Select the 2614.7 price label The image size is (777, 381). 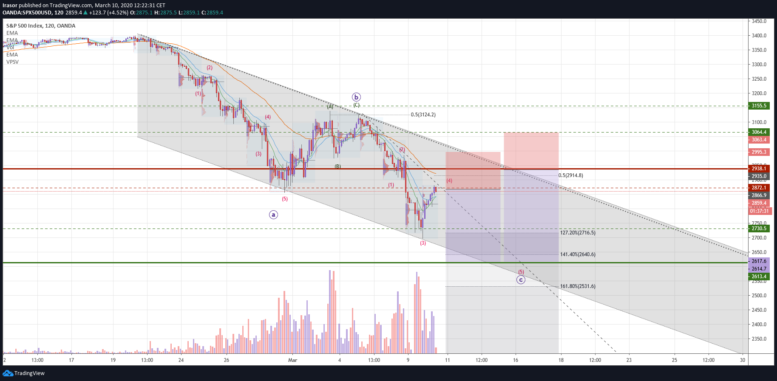(x=759, y=269)
